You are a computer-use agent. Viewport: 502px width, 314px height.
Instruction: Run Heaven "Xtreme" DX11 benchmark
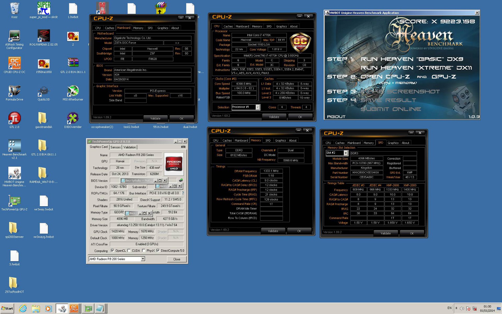click(x=416, y=68)
